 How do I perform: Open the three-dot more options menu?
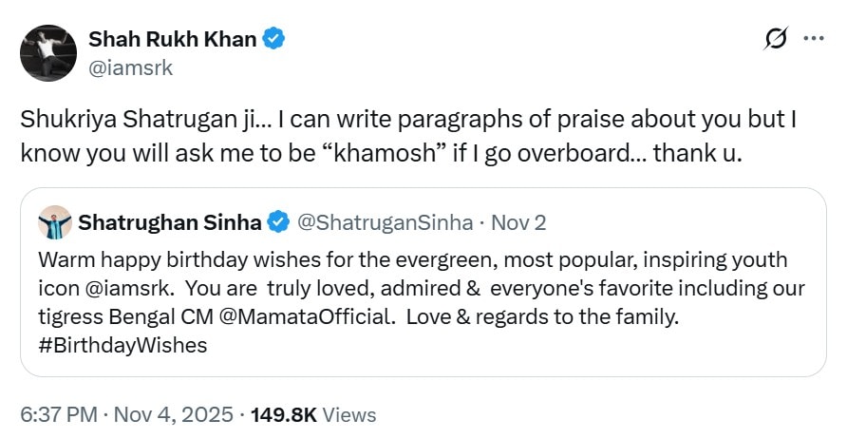(814, 40)
